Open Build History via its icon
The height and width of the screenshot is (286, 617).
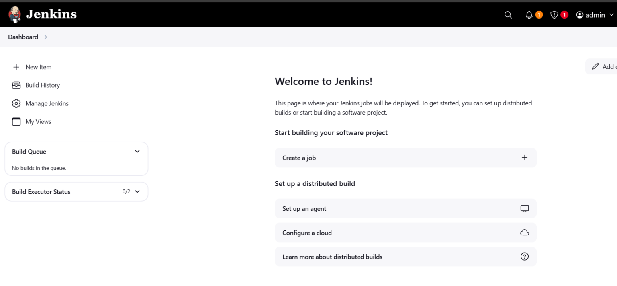pos(16,85)
